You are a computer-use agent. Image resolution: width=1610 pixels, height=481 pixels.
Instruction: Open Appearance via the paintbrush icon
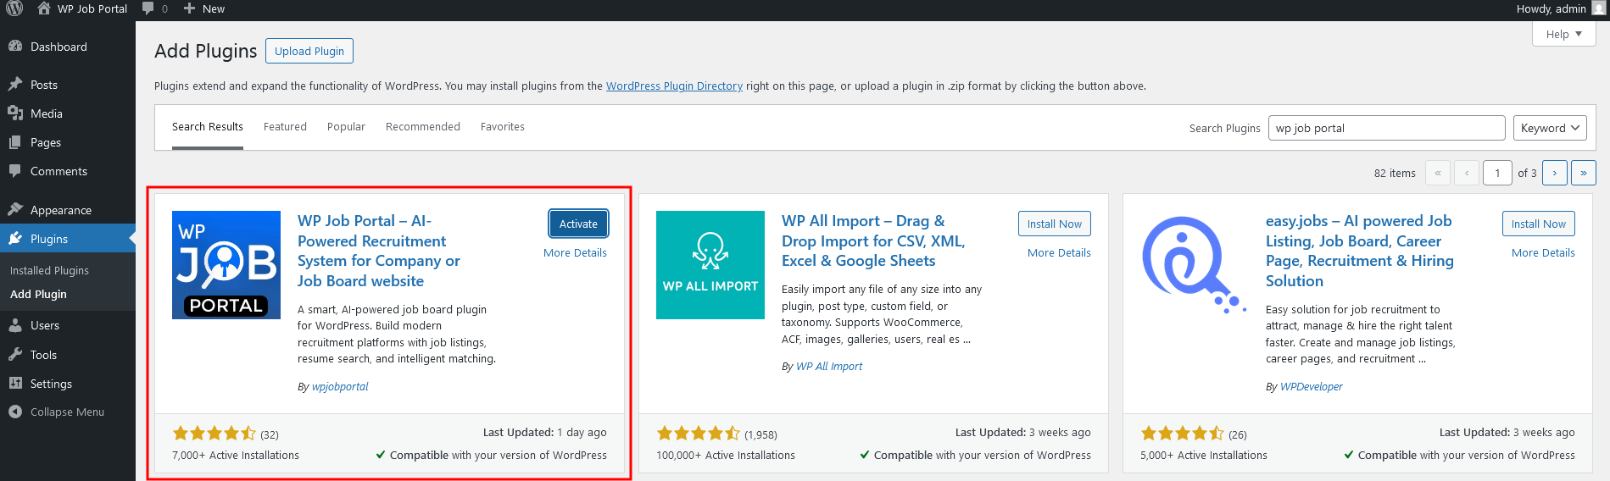(15, 210)
